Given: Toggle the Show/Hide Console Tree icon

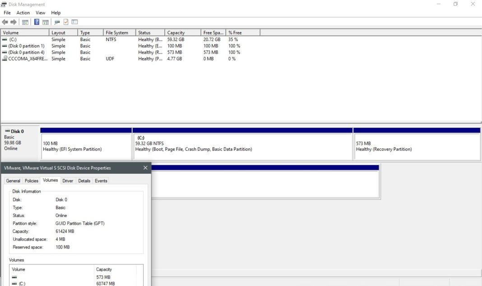Looking at the screenshot, I should point(24,22).
